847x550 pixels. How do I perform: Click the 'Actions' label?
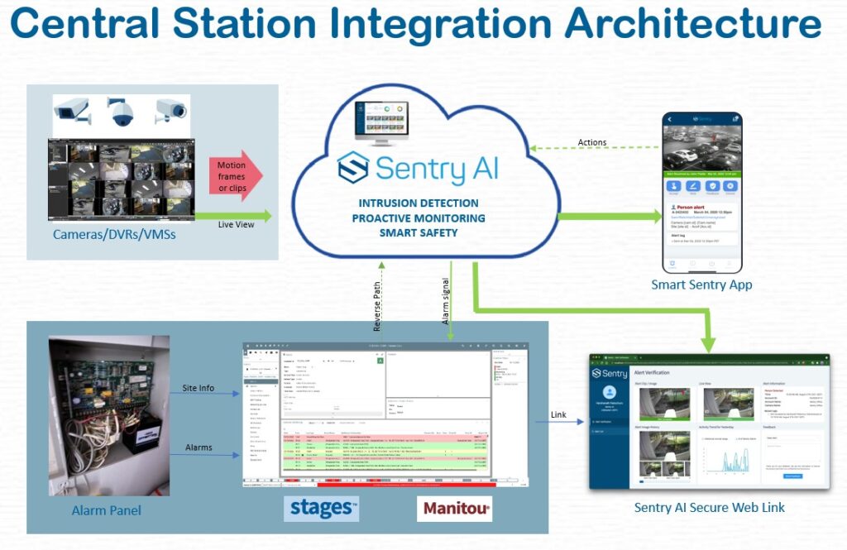click(592, 142)
